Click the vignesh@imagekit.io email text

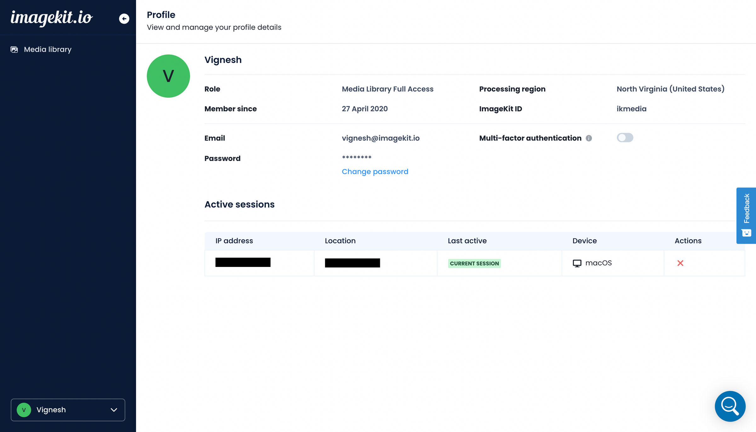click(381, 138)
